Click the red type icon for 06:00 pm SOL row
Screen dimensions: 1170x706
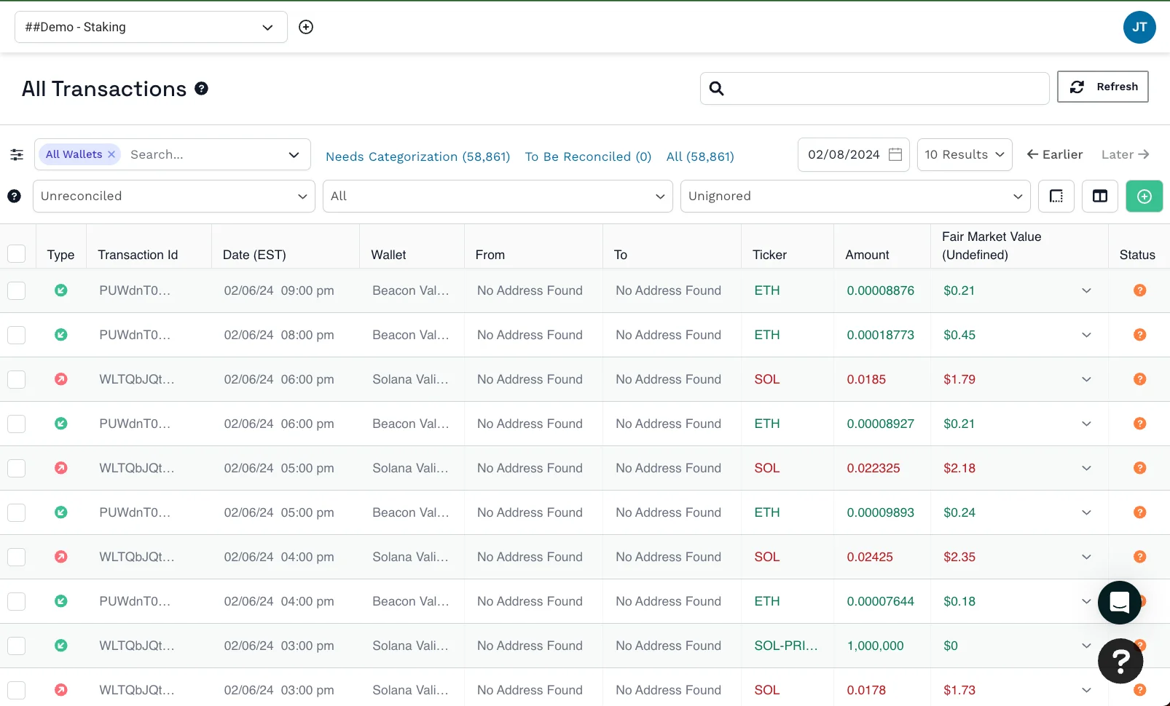click(x=61, y=379)
